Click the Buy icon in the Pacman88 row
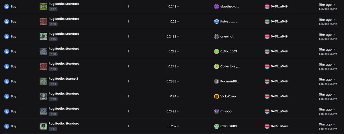Image resolution: width=344 pixels, height=134 pixels. [x=7, y=81]
